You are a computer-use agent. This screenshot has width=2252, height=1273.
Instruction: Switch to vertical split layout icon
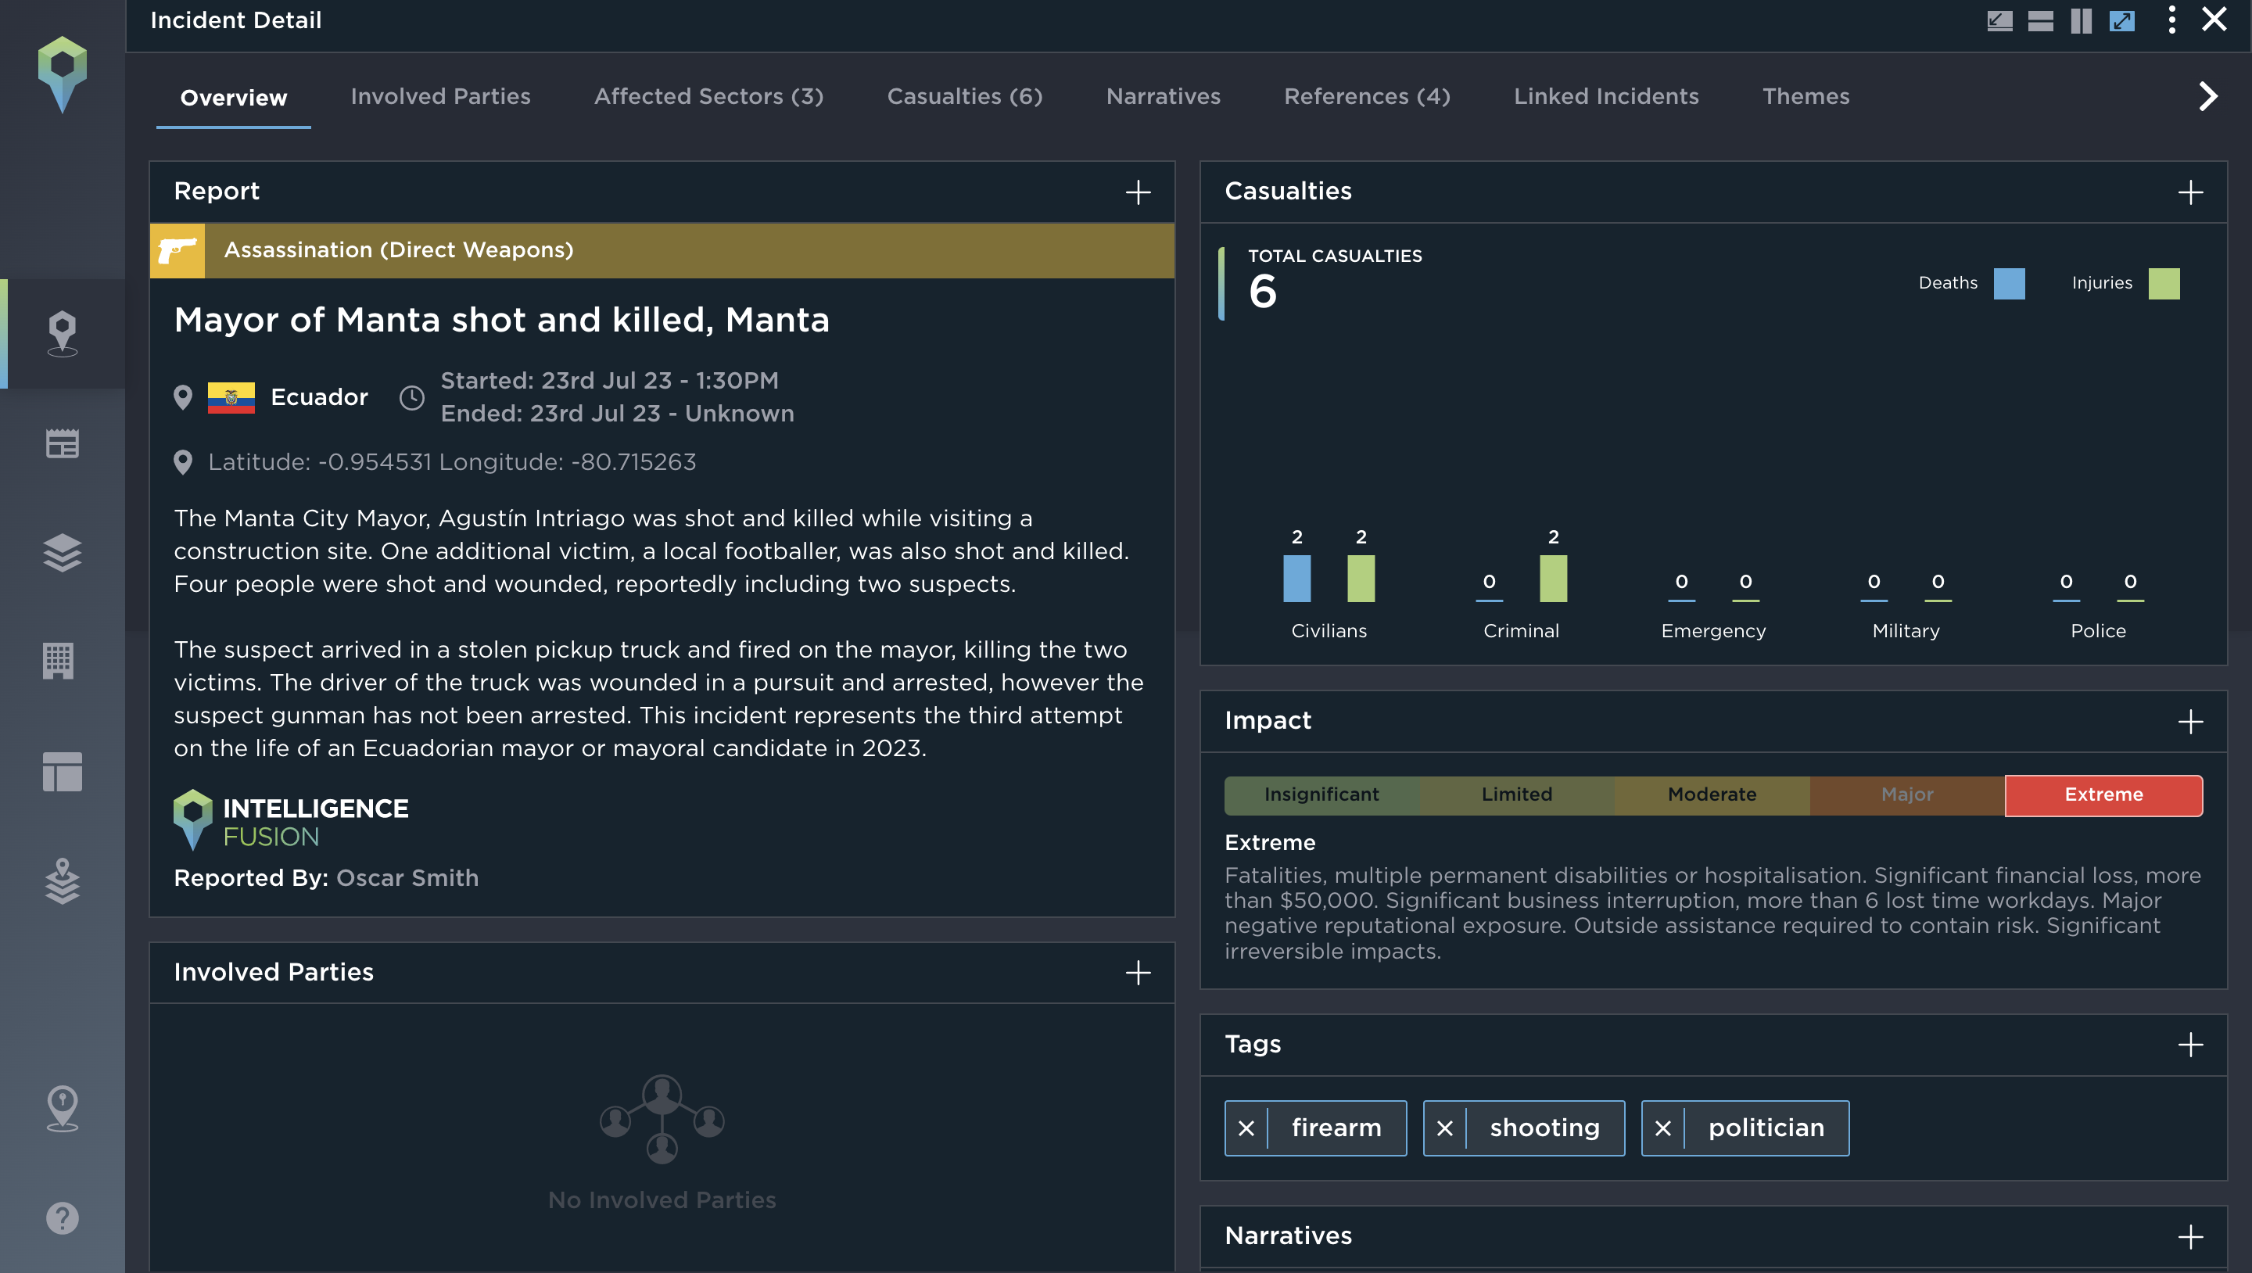[x=2081, y=20]
